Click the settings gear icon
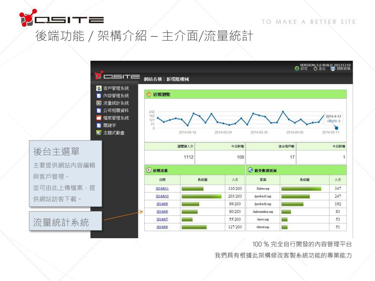 click(297, 68)
